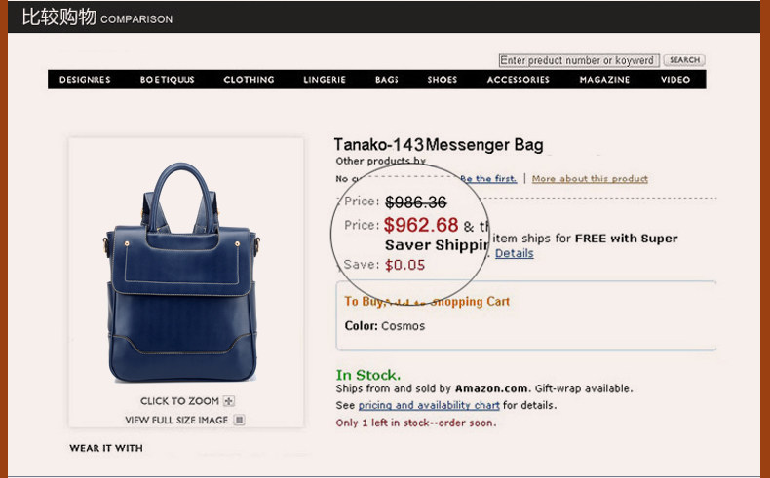Click the blue messenger bag image
This screenshot has height=478, width=770.
181,273
